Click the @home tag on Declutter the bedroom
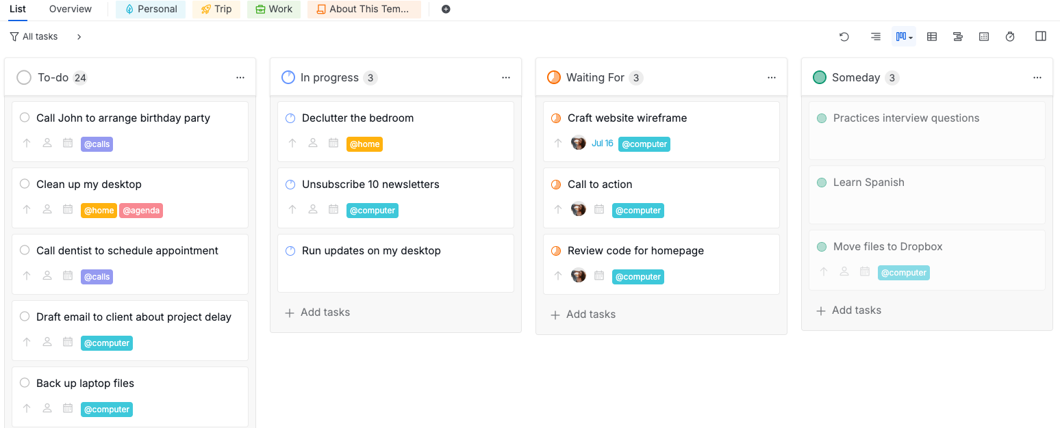 point(364,144)
